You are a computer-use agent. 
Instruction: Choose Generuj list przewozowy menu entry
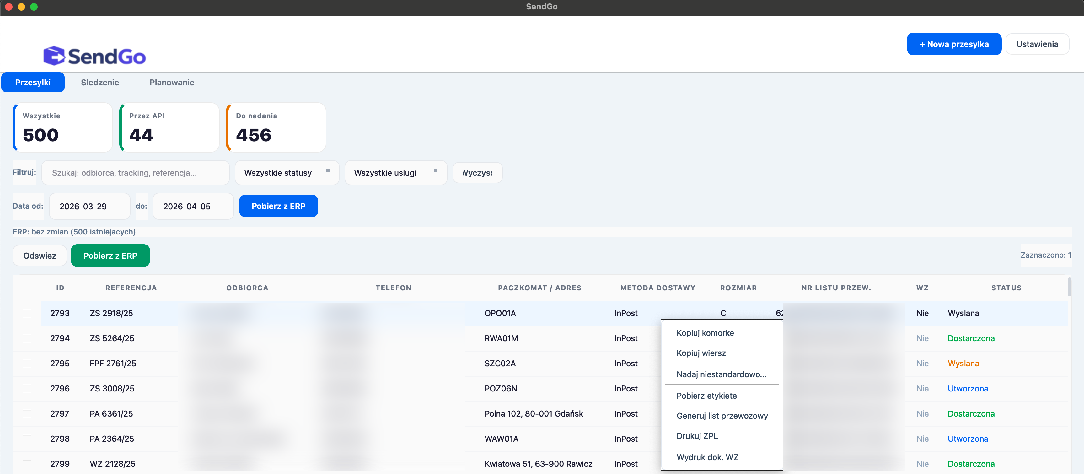coord(722,416)
